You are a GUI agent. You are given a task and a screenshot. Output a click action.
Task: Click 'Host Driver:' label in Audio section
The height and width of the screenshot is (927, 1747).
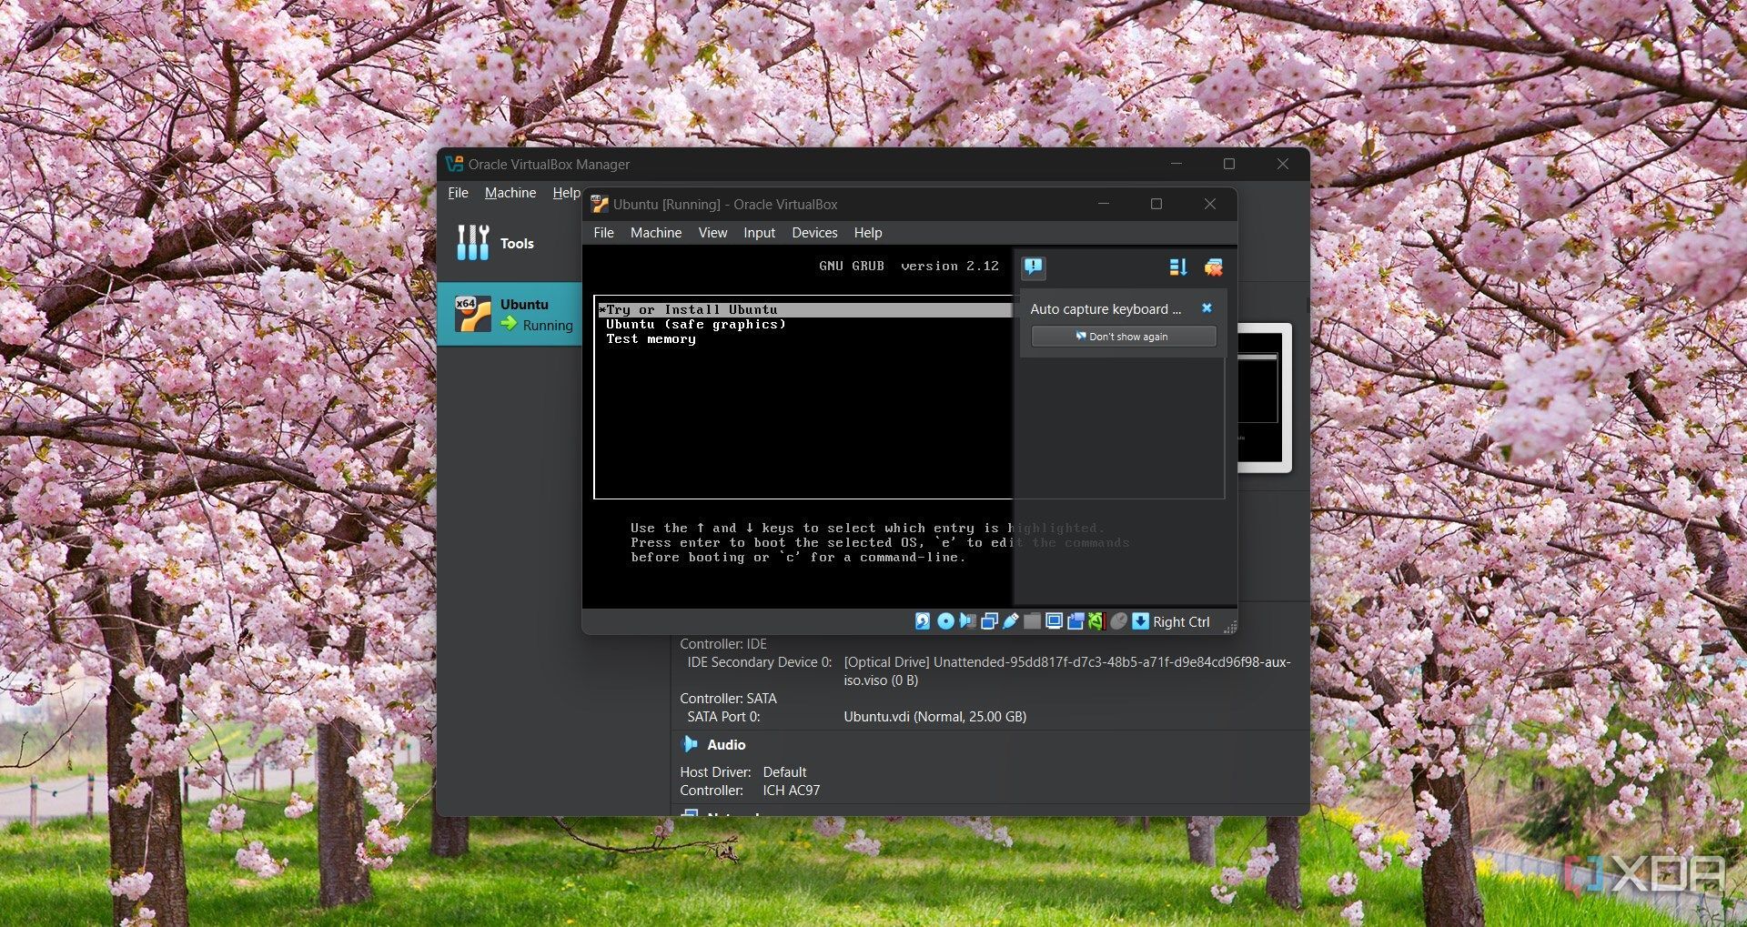pyautogui.click(x=715, y=771)
